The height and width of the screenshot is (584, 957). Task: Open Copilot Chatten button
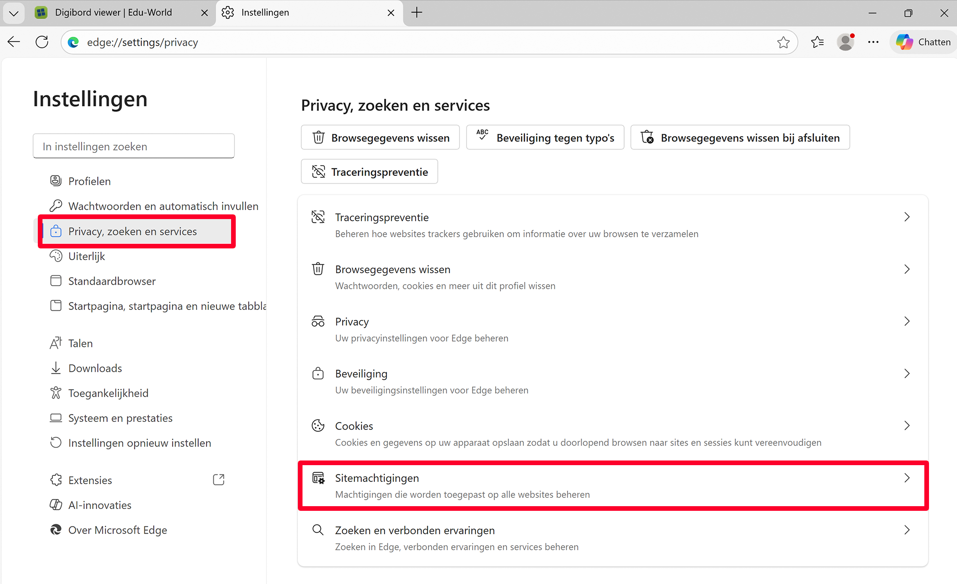click(x=923, y=42)
